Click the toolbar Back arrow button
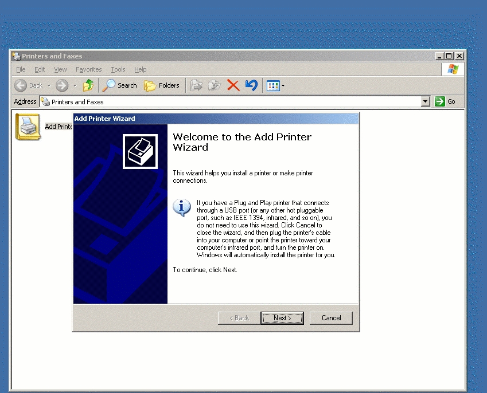 pyautogui.click(x=29, y=85)
